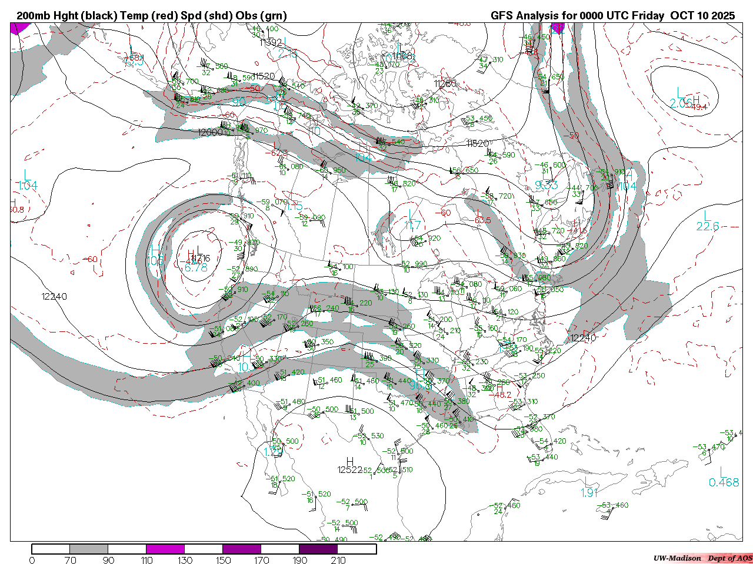Click the "210" label under the speed legend
This screenshot has width=753, height=564.
coord(338,560)
